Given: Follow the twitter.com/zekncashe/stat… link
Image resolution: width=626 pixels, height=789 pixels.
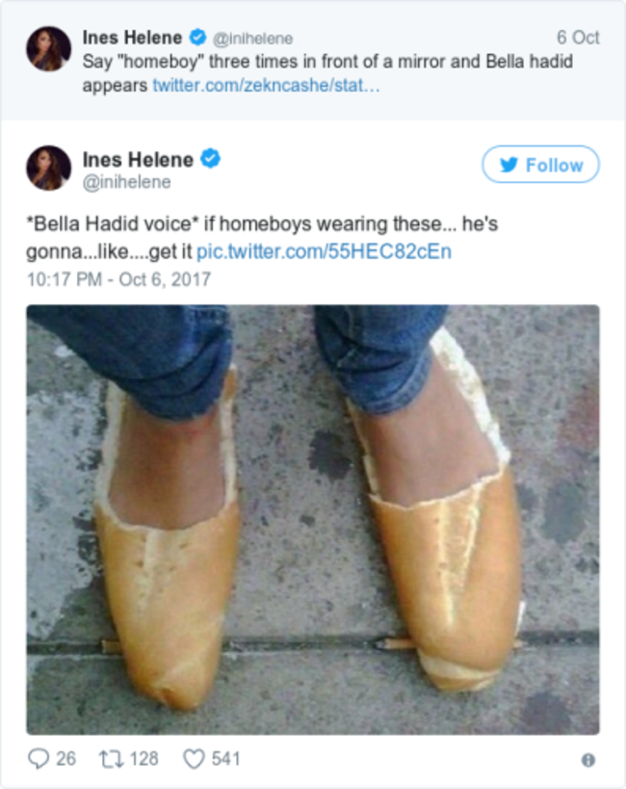Looking at the screenshot, I should coord(266,85).
